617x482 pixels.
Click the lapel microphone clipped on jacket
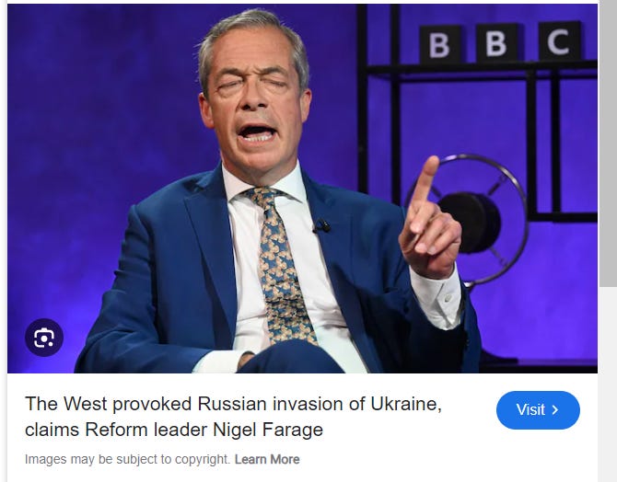322,226
